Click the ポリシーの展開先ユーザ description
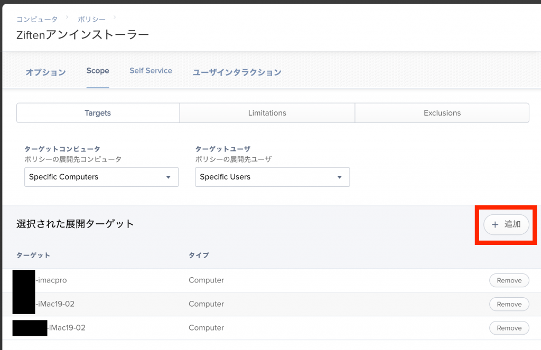 pos(234,159)
